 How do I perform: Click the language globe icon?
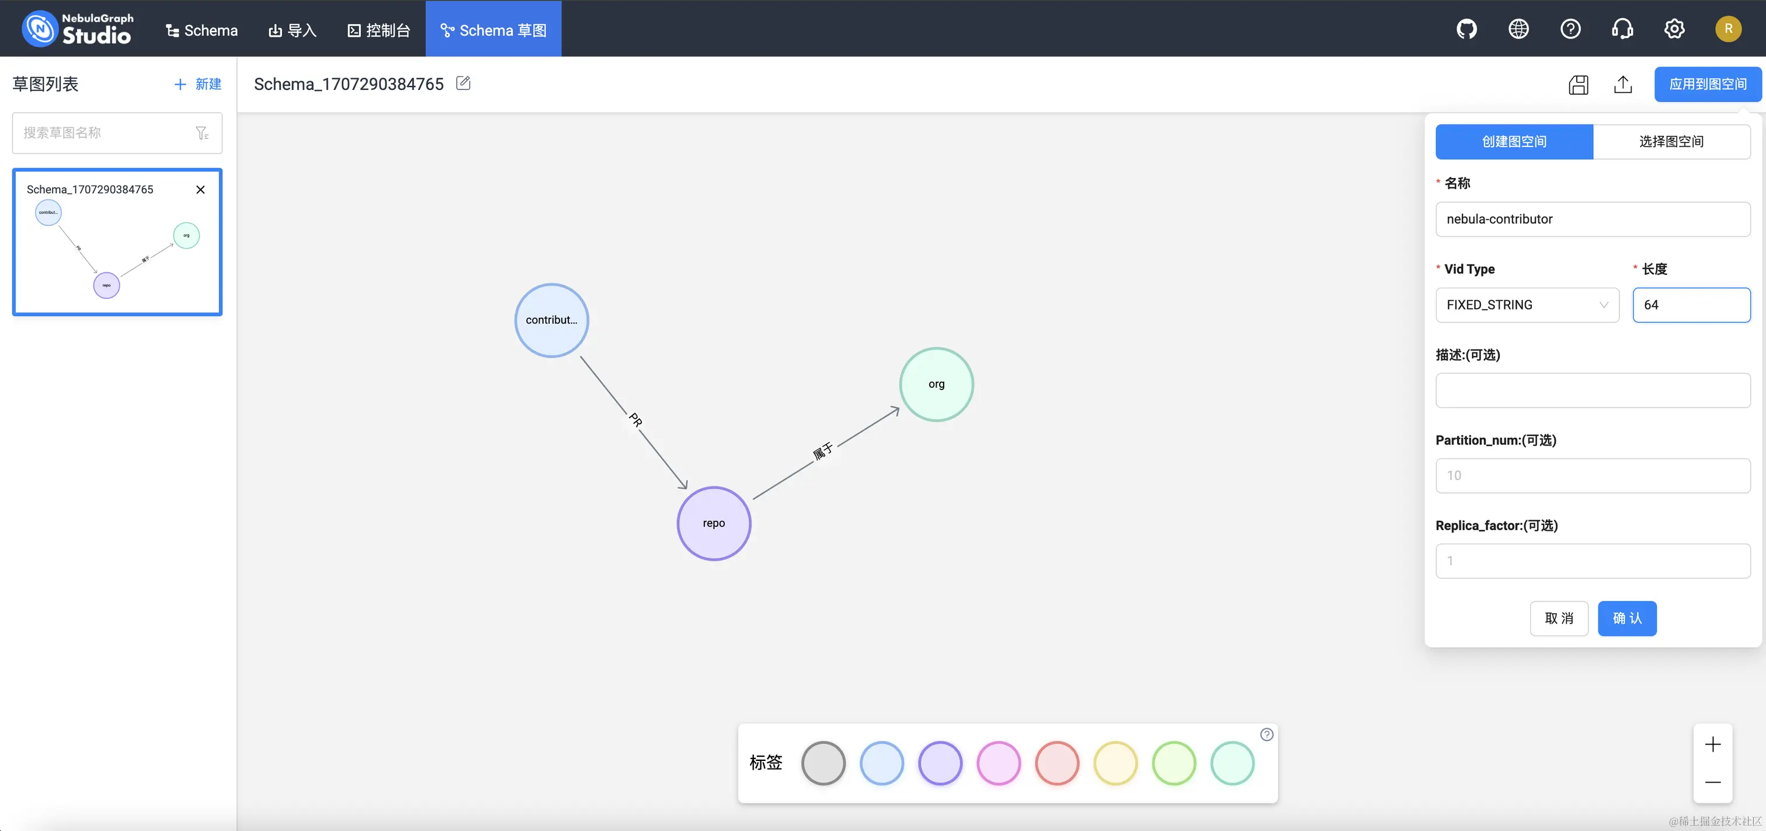[x=1518, y=29]
